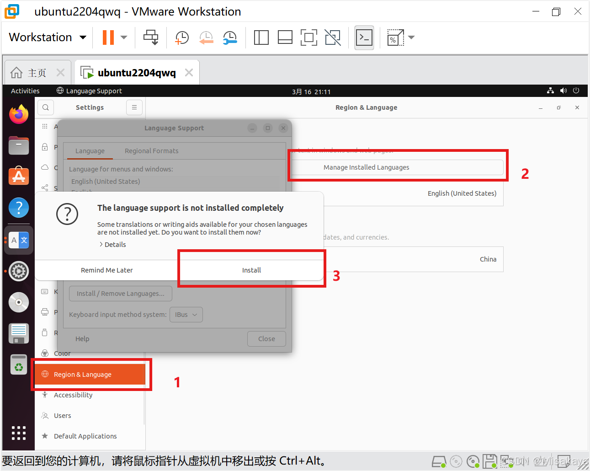Click Activities in the Ubuntu top bar

(x=25, y=91)
